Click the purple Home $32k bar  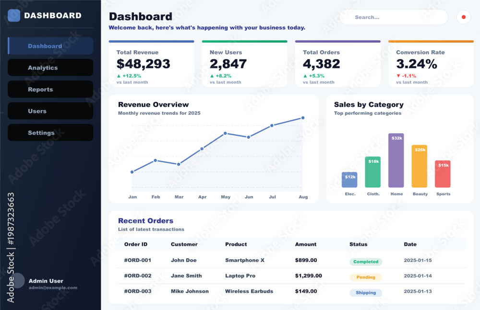(x=396, y=160)
